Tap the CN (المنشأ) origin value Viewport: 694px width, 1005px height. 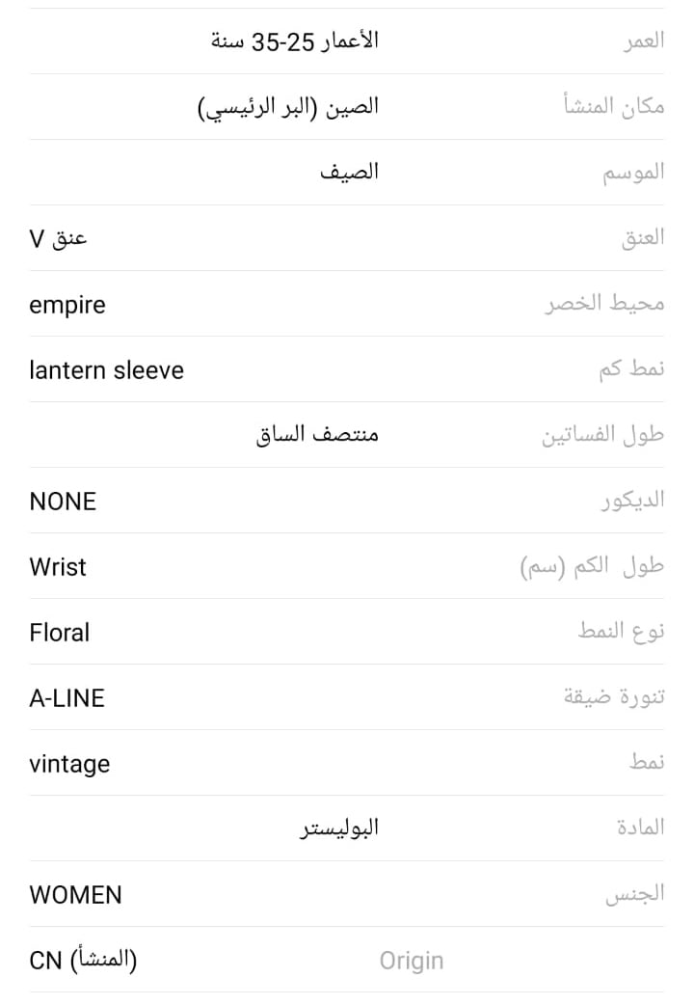coord(83,961)
